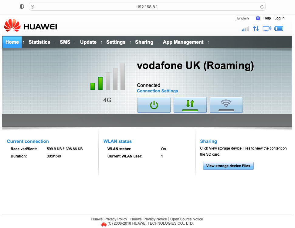
Task: Open the Open Source Notice link
Action: (x=187, y=219)
